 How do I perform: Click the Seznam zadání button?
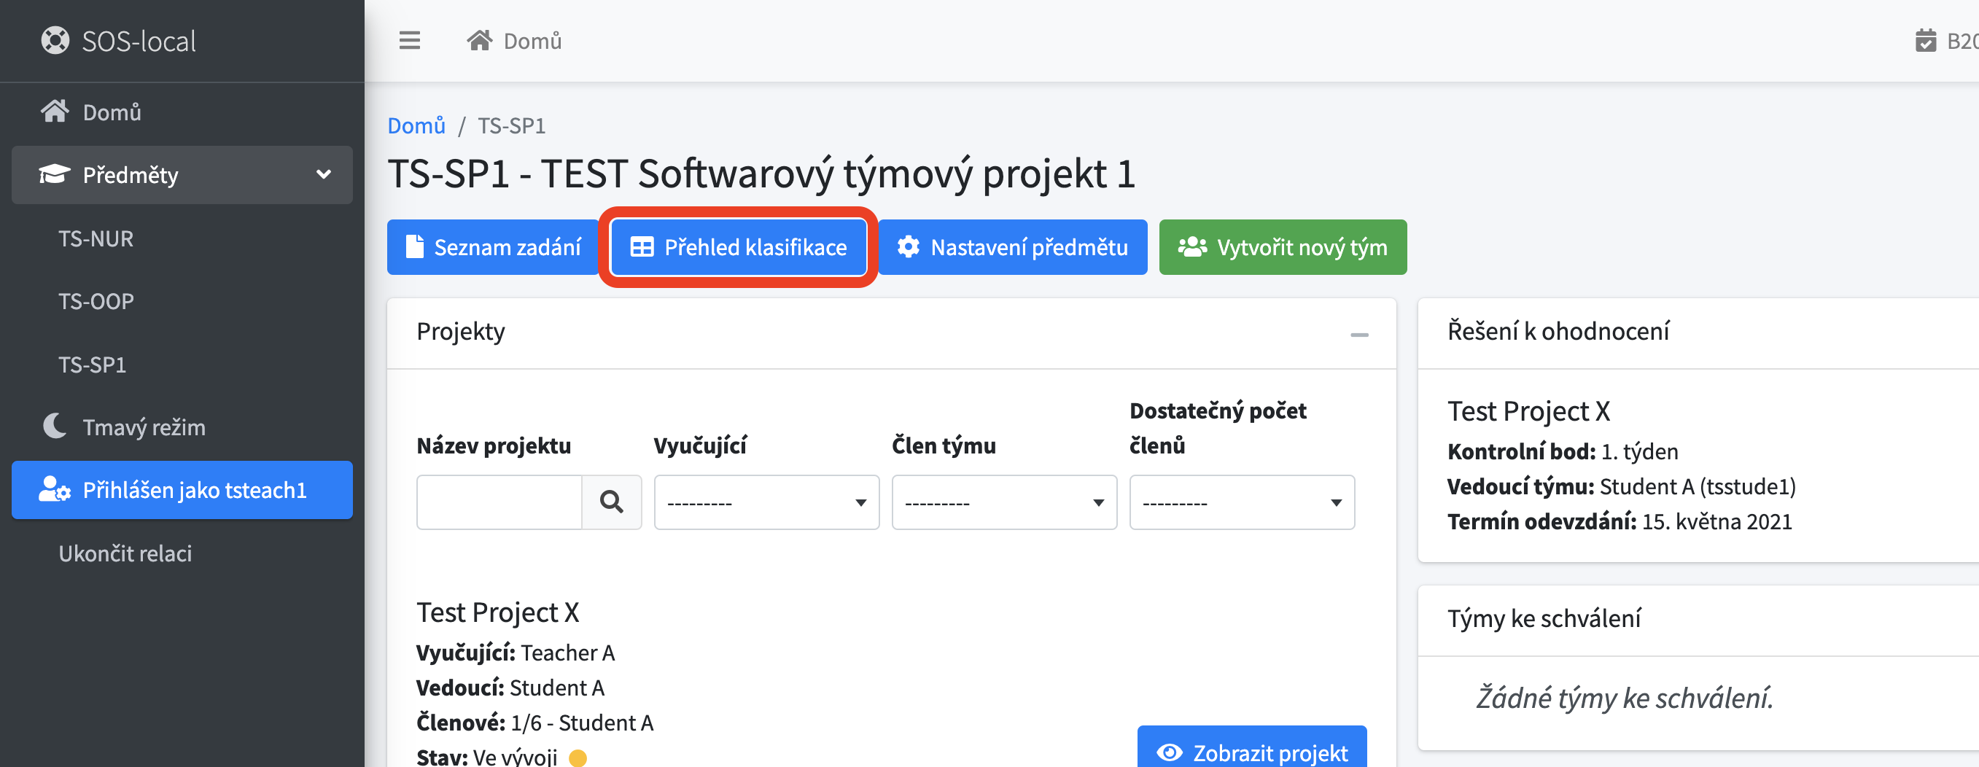(492, 247)
